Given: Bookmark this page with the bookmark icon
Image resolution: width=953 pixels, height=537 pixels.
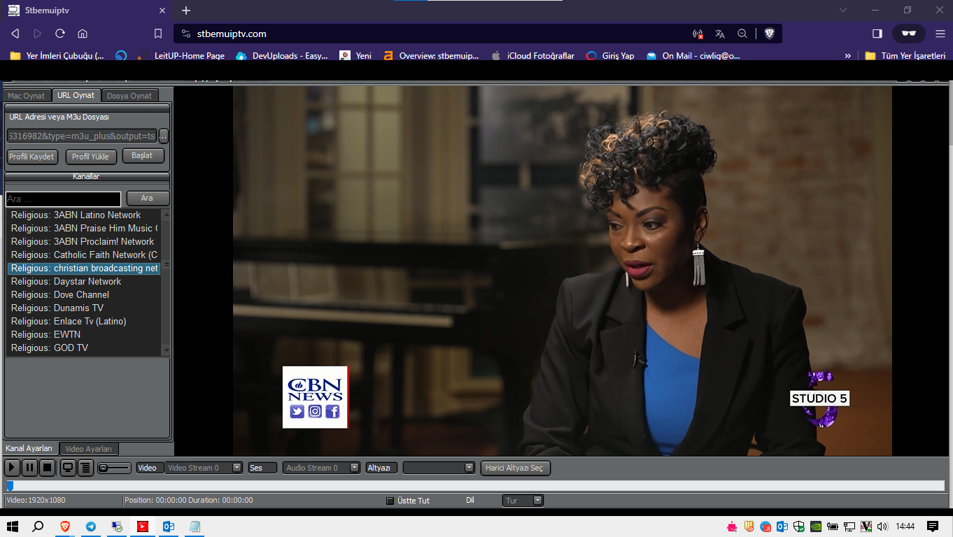Looking at the screenshot, I should [x=158, y=34].
